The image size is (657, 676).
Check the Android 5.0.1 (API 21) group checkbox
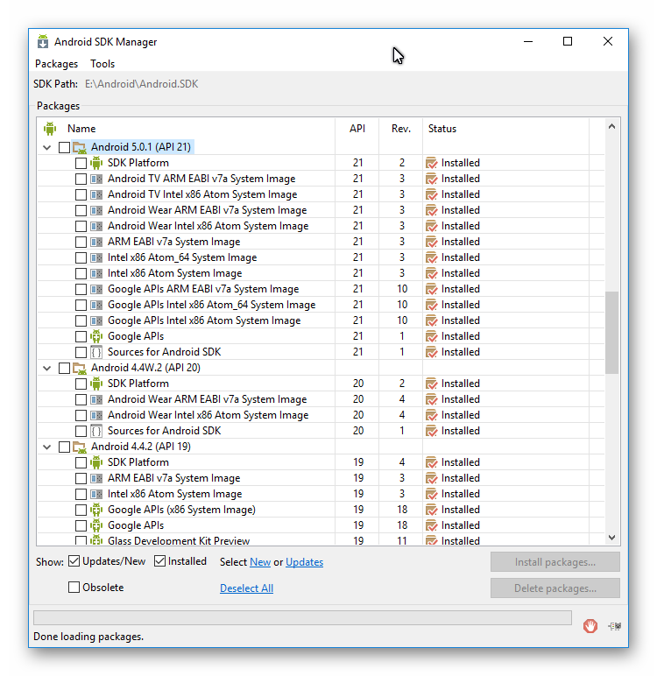click(64, 147)
